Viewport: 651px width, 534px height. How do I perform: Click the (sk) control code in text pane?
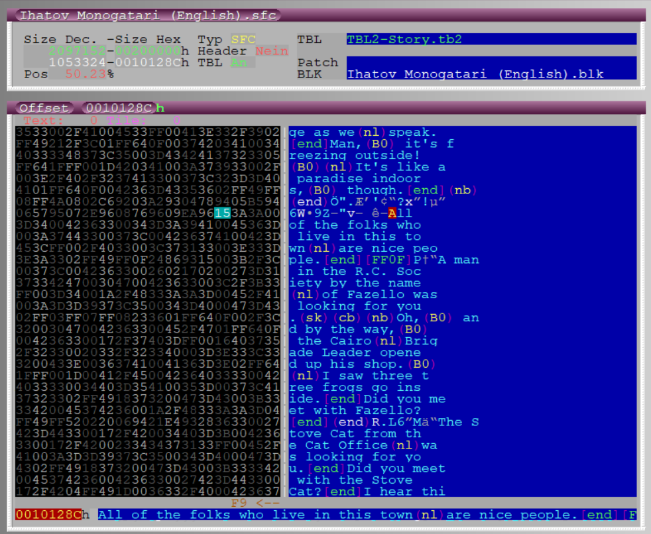click(308, 318)
